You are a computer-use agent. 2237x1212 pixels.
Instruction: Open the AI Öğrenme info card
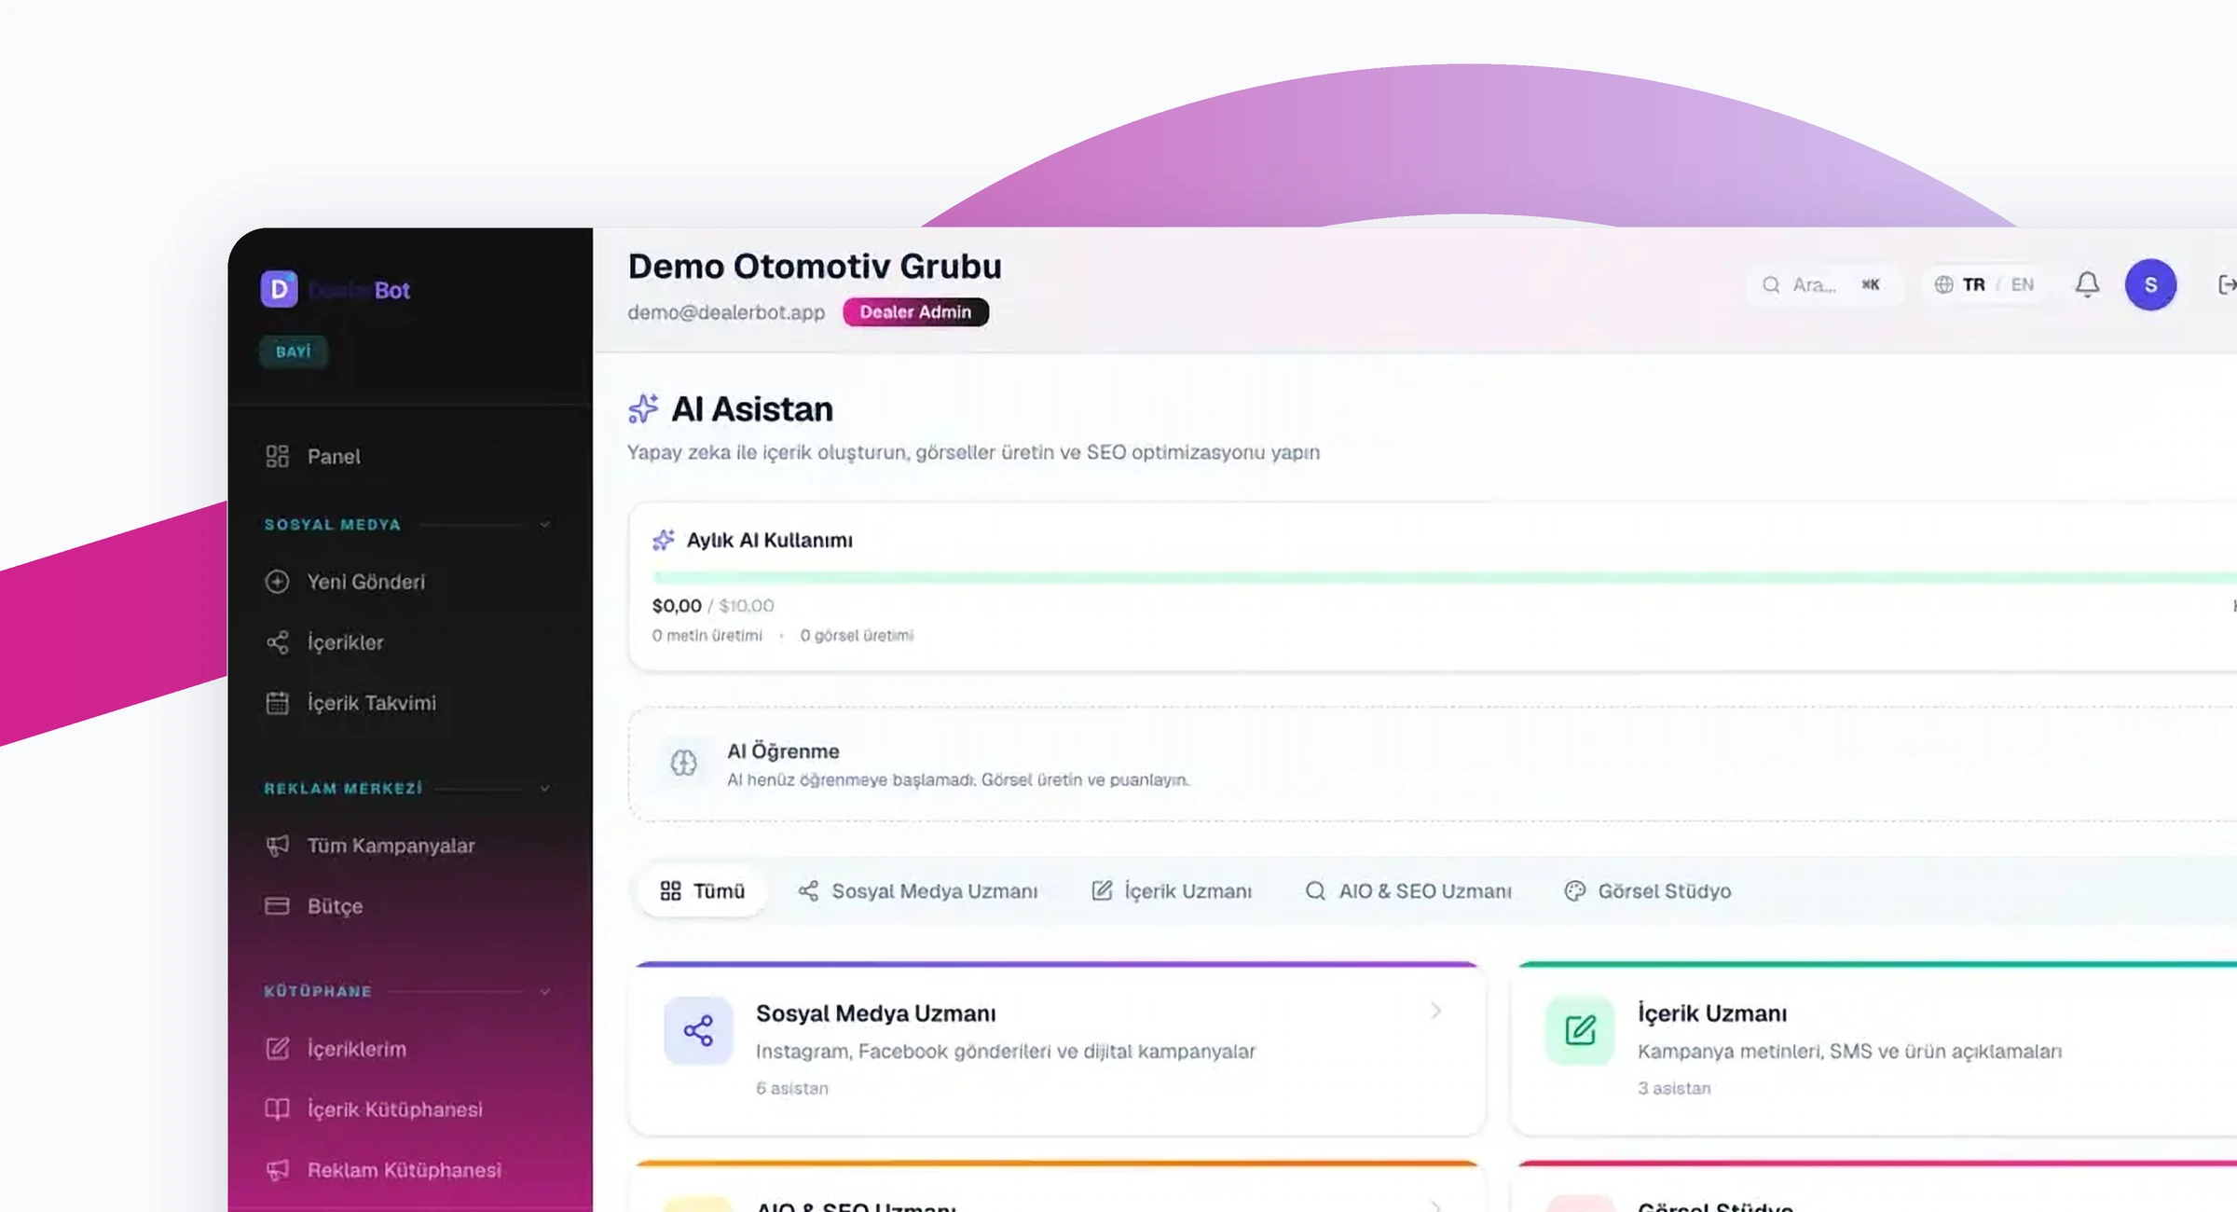(1434, 764)
